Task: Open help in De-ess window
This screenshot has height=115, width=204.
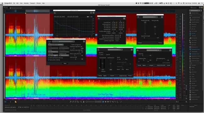Action: pos(132,50)
